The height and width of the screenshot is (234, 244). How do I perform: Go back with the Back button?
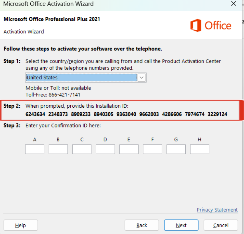(x=142, y=225)
